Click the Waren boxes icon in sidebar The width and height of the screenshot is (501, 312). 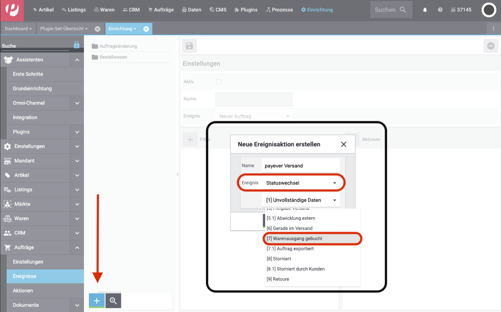point(8,219)
